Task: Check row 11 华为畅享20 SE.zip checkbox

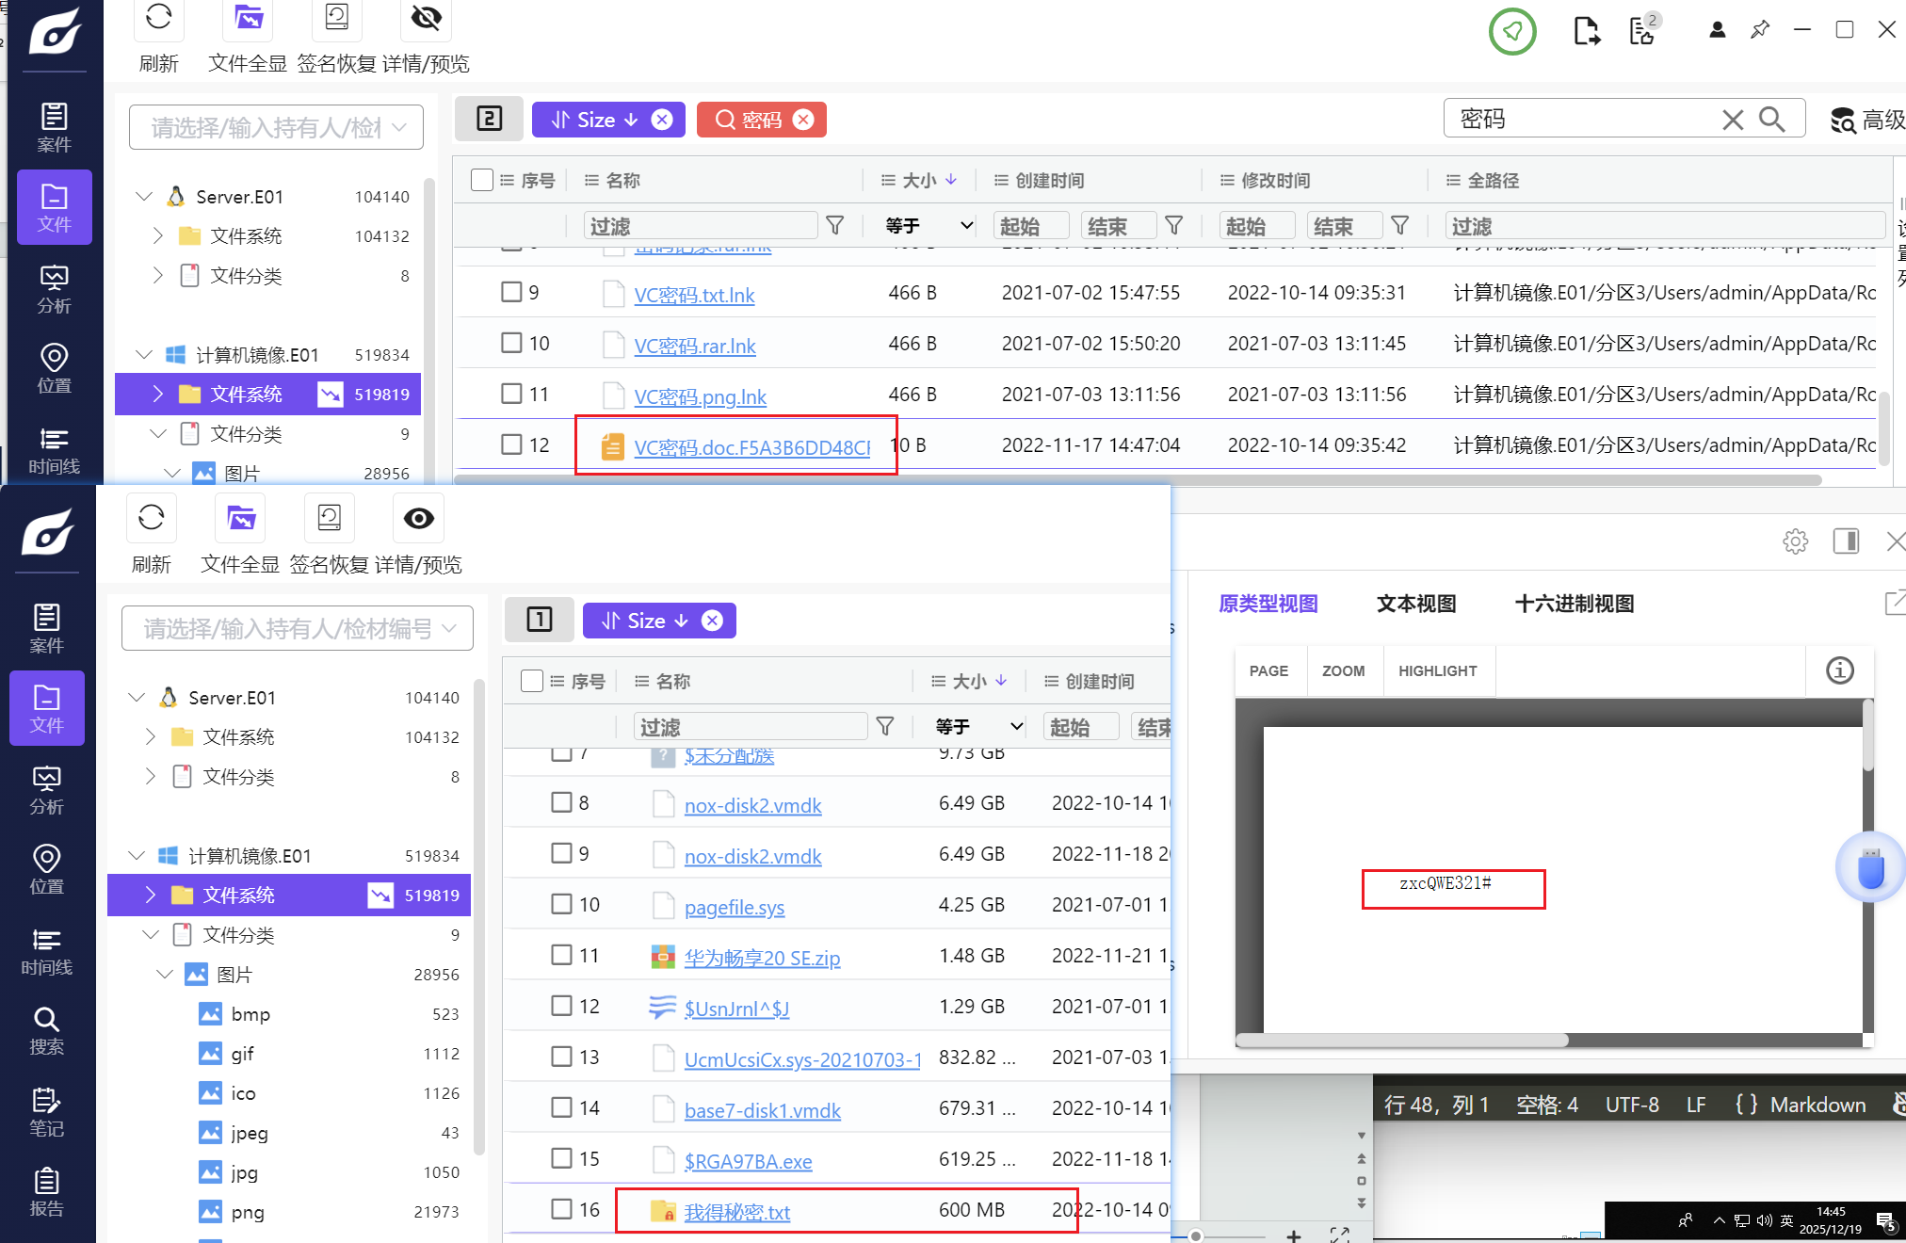Action: pos(561,955)
